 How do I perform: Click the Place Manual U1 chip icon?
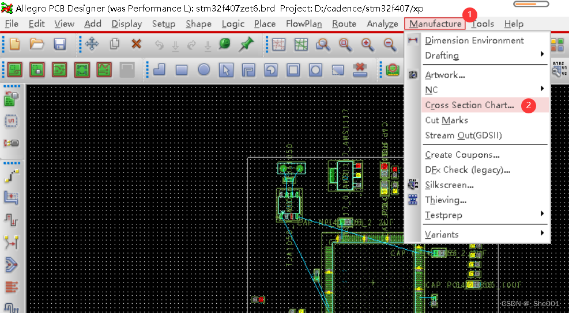tap(12, 121)
